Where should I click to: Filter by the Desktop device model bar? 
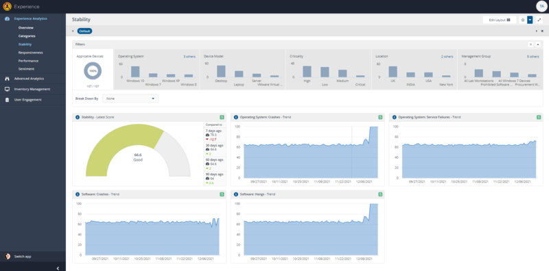tap(221, 71)
